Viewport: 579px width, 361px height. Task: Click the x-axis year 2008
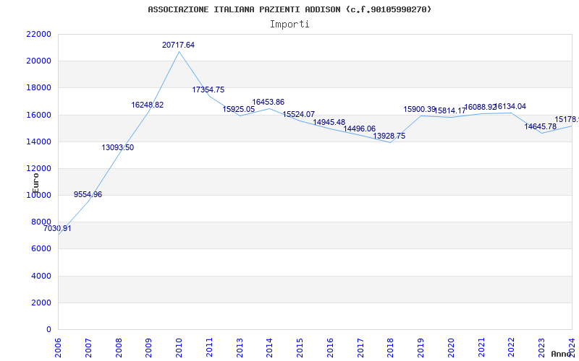pos(119,347)
